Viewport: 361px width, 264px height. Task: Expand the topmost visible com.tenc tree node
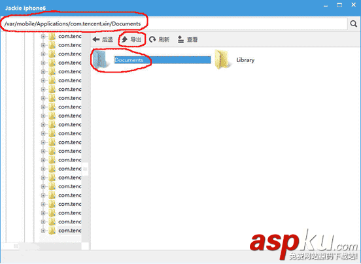43,37
